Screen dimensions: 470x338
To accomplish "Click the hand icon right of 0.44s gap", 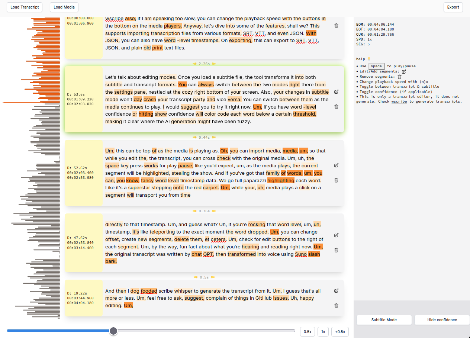I will [x=214, y=137].
